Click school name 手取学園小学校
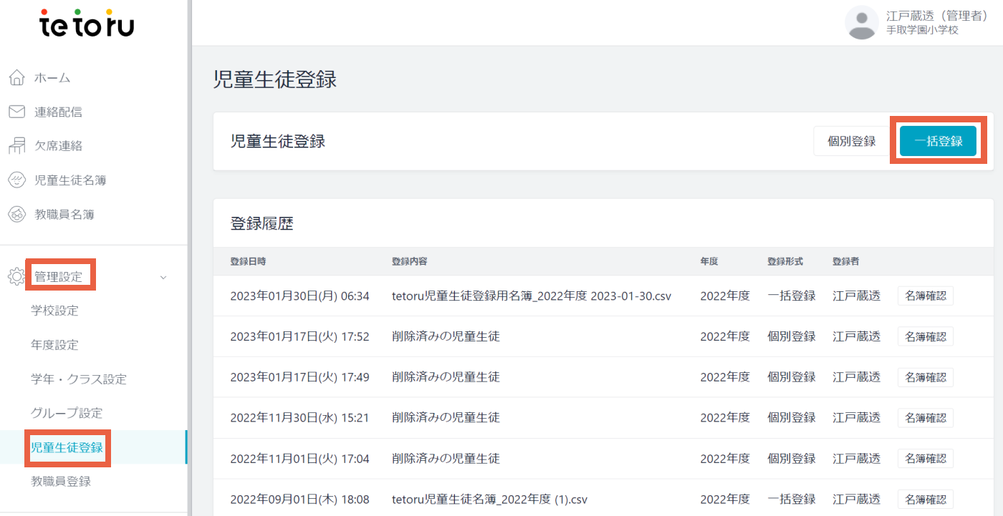The width and height of the screenshot is (1003, 516). point(922,31)
